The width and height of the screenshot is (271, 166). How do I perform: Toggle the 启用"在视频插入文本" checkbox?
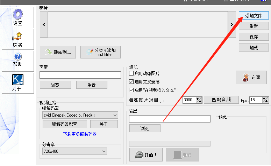131,90
